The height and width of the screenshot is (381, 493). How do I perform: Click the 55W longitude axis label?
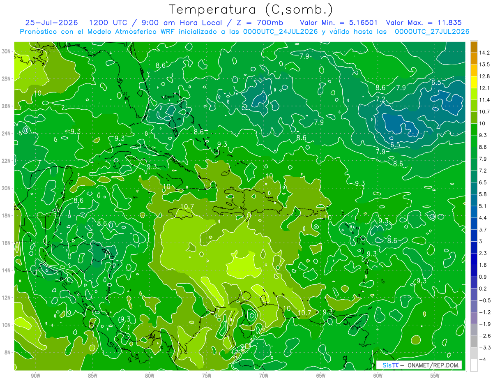coord(435,376)
